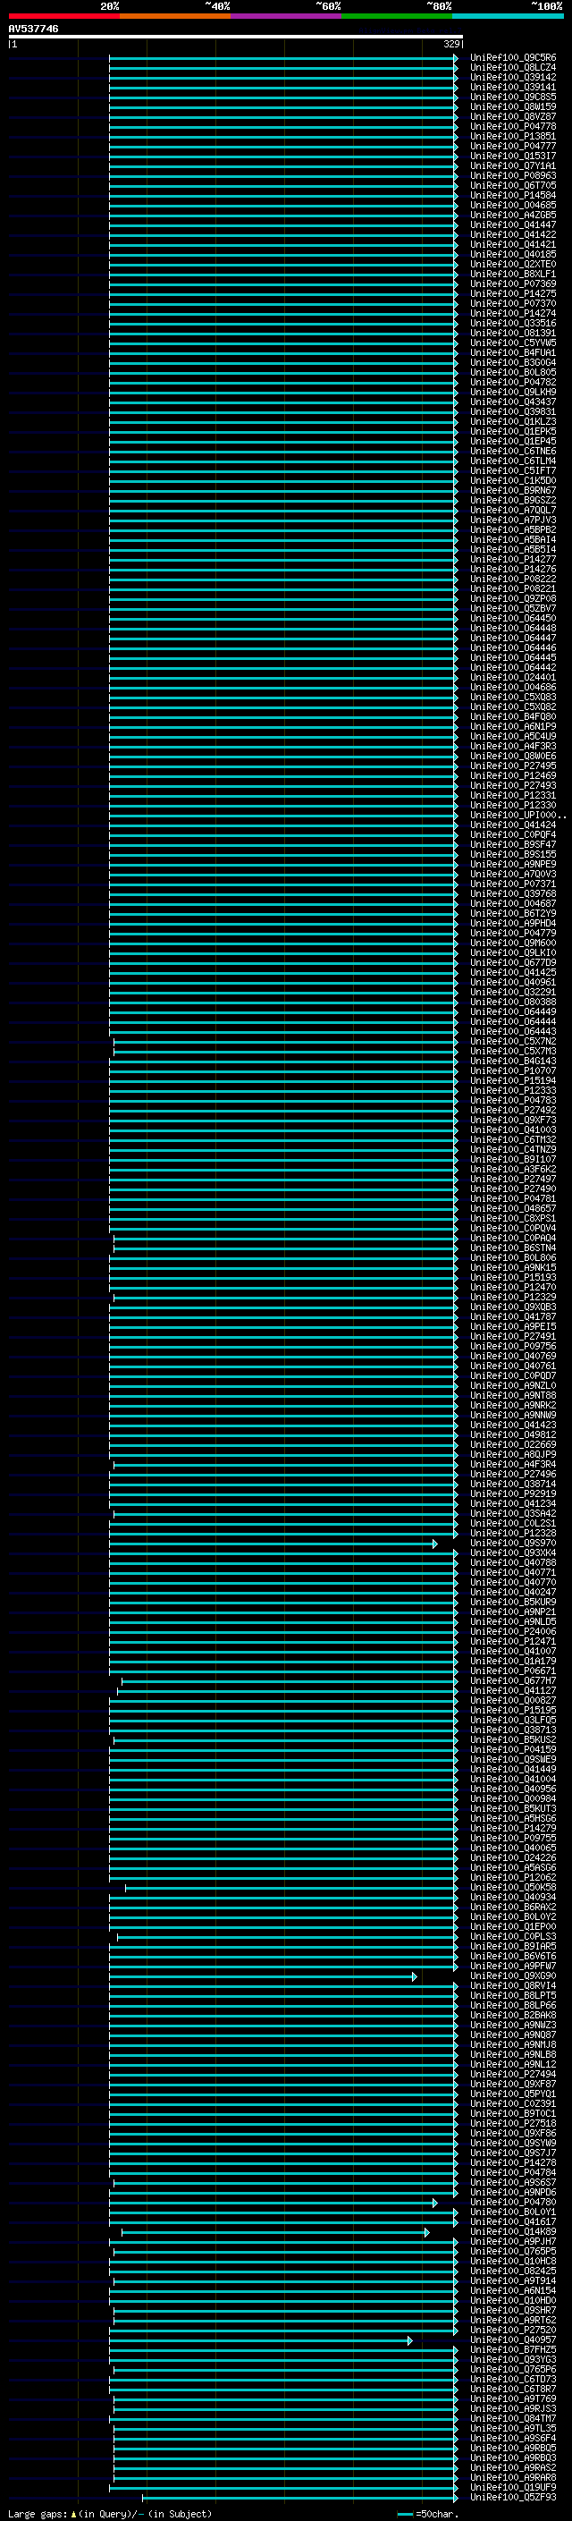Select hit UniRef100_P14584

tap(512, 195)
